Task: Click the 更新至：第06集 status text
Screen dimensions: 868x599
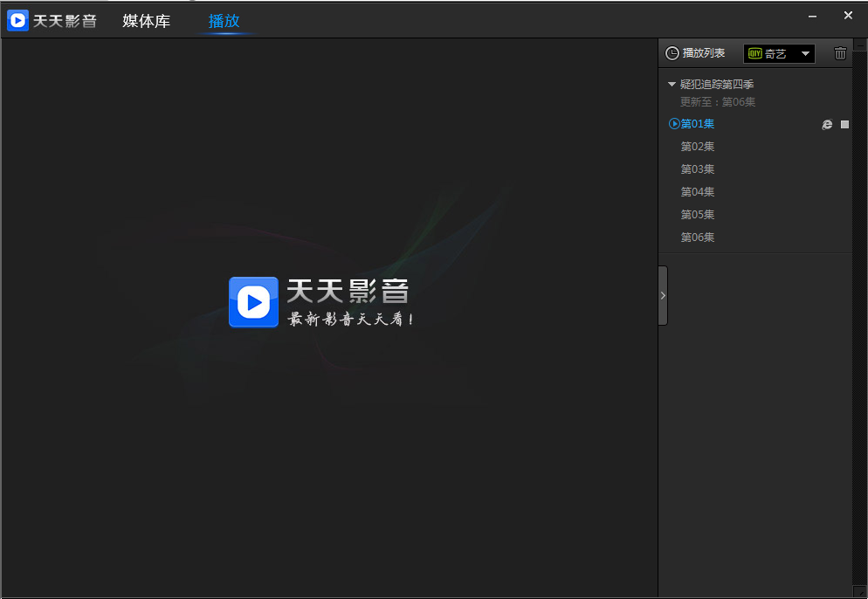Action: point(718,102)
